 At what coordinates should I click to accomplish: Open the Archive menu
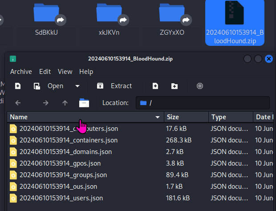(21, 71)
